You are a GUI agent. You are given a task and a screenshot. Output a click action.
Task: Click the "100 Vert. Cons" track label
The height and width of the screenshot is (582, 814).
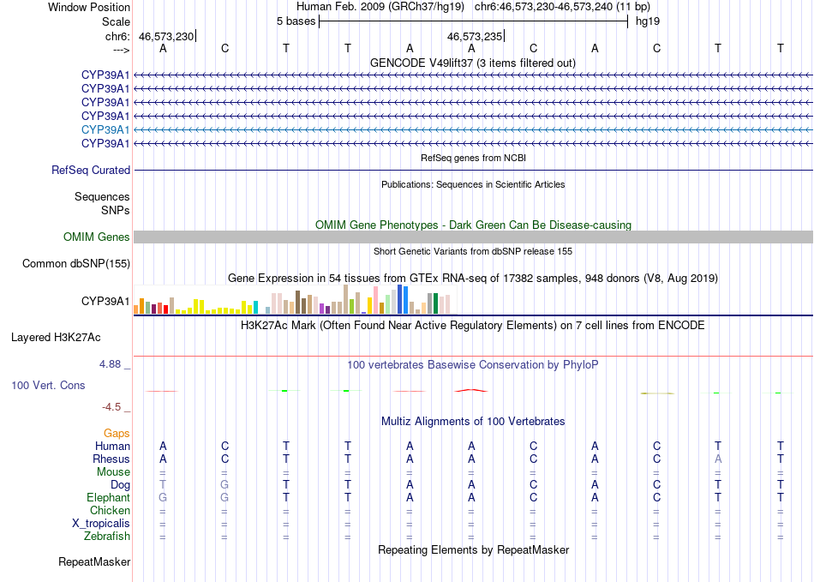click(48, 385)
